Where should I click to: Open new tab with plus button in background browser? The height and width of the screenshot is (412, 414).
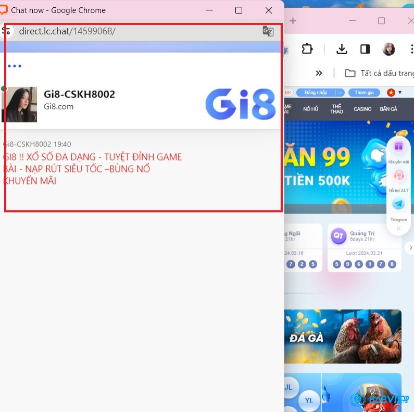293,21
